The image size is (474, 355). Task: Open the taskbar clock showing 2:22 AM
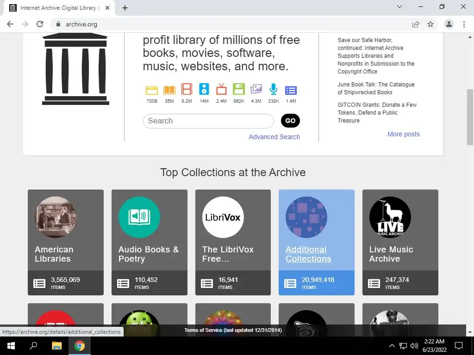(x=434, y=346)
